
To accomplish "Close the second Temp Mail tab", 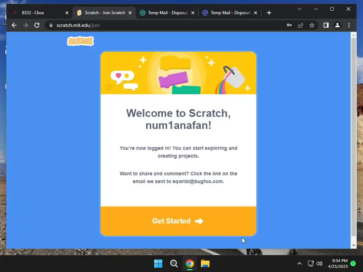I will (256, 13).
